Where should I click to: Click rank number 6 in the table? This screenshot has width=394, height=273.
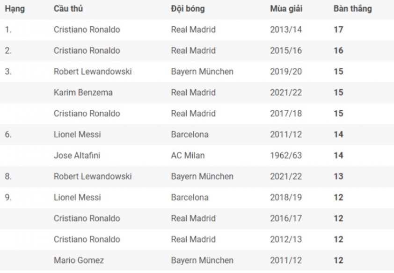coord(8,135)
